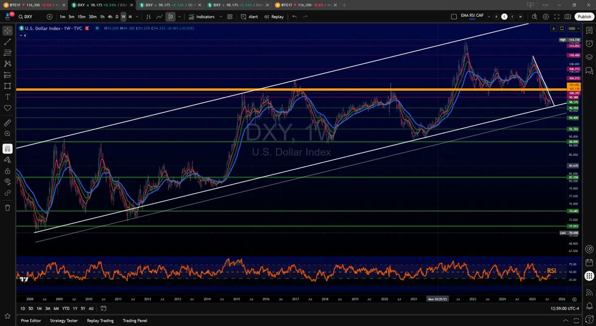Screen dimensions: 596x326
Task: Open the quick search icon in the top toolbar
Action: (x=534, y=16)
